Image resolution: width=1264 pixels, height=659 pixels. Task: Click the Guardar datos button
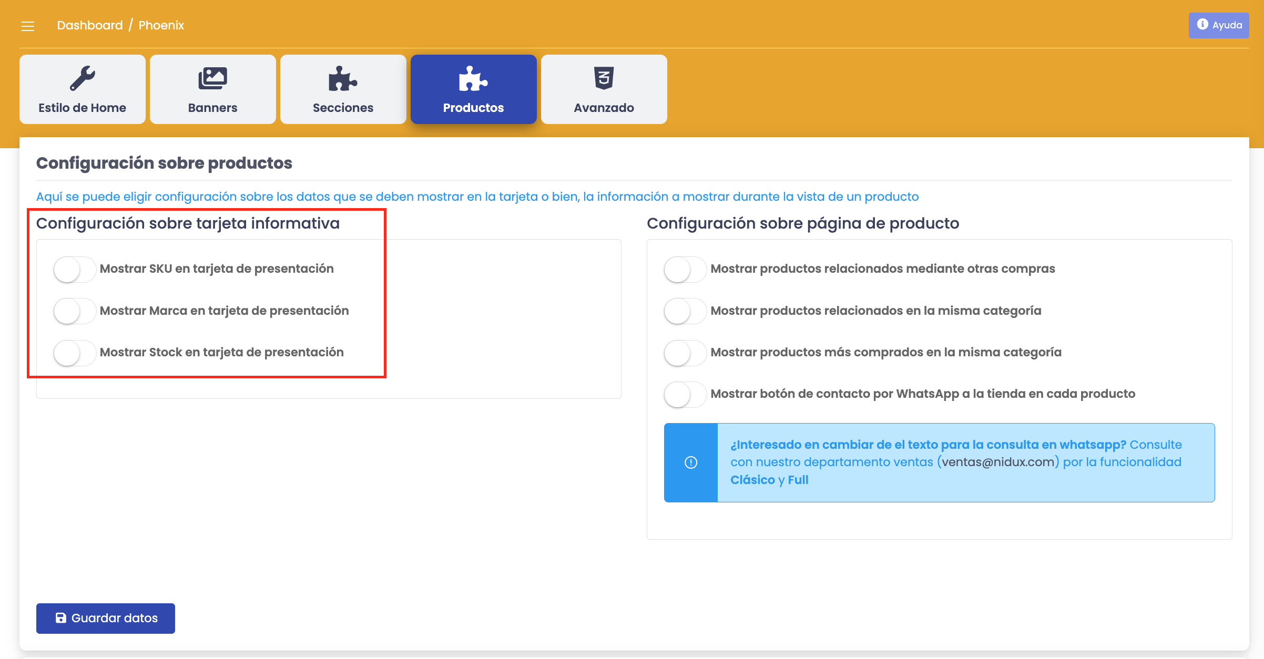[106, 618]
